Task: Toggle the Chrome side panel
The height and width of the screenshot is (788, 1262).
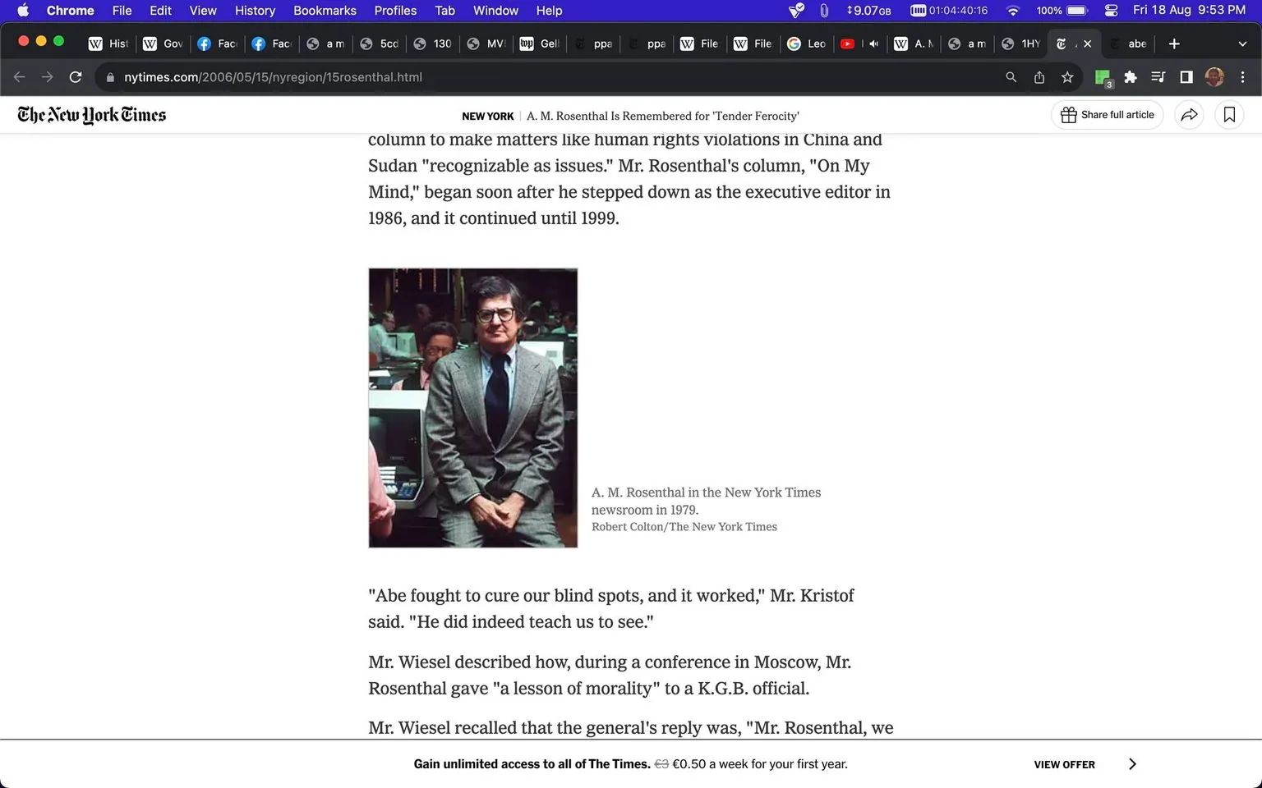Action: [1186, 77]
